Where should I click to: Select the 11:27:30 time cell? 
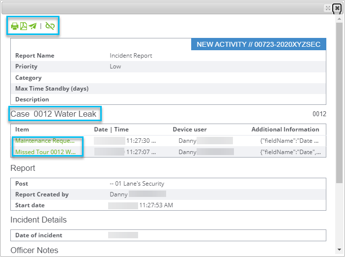point(141,141)
